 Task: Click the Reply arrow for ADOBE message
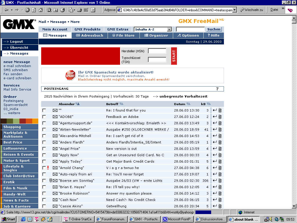[215, 117]
